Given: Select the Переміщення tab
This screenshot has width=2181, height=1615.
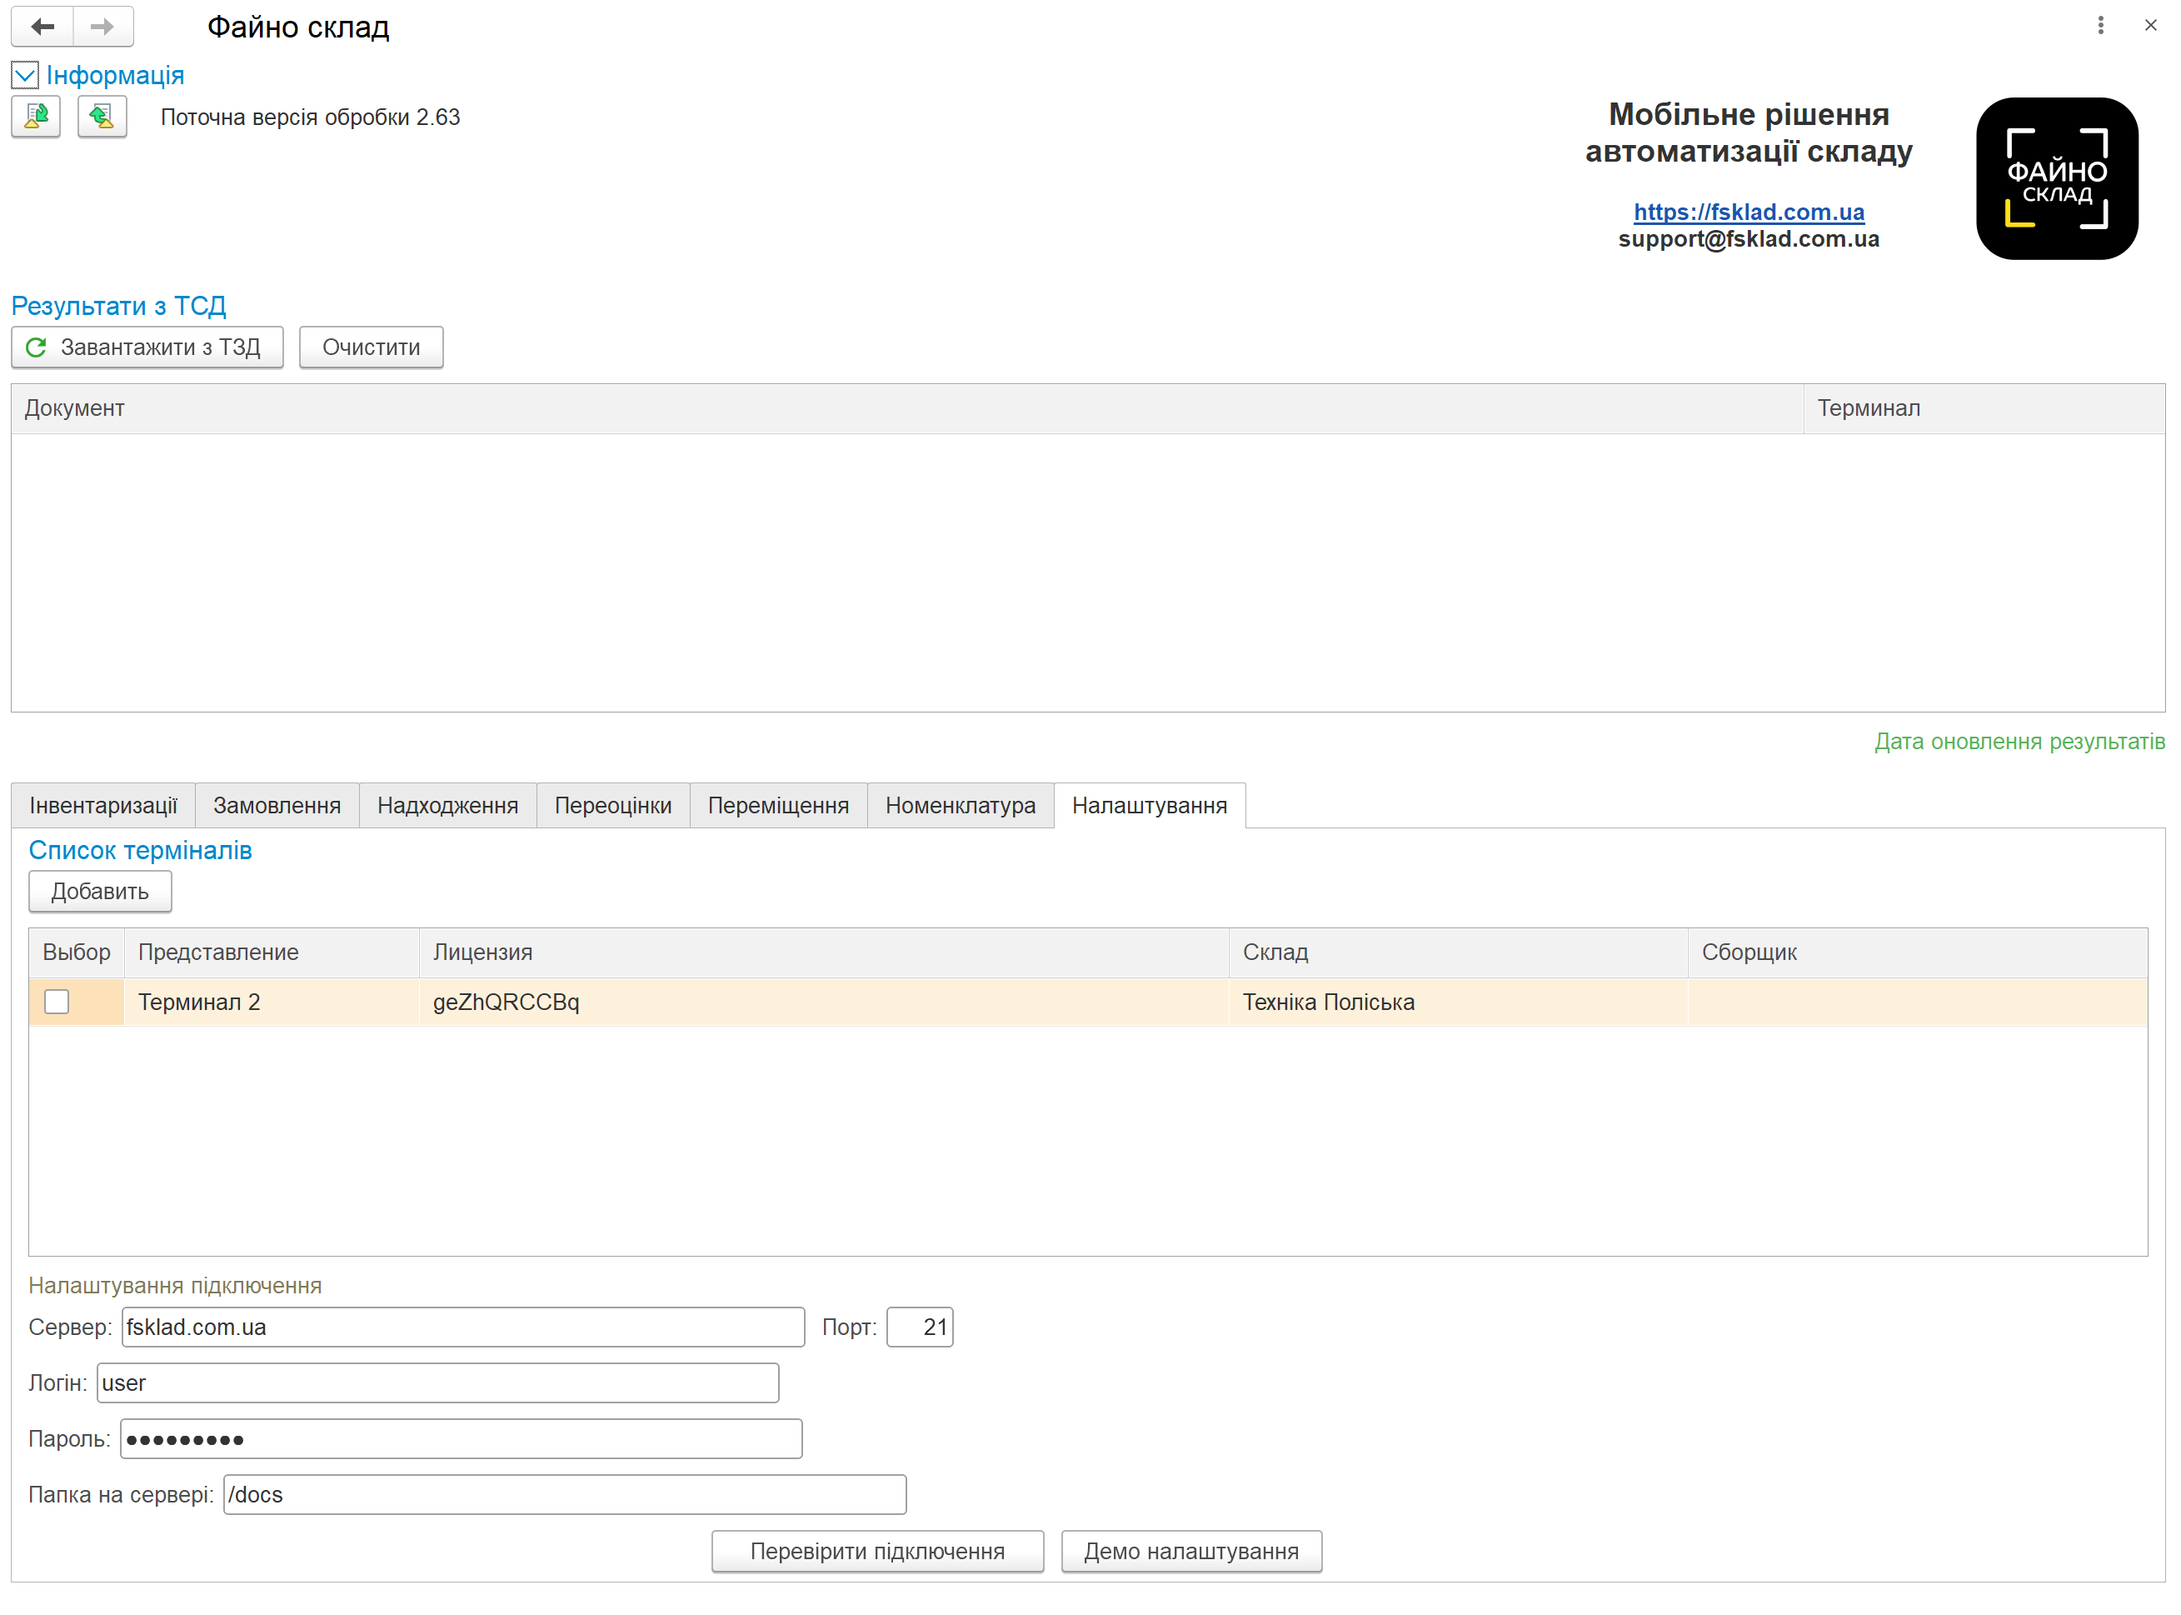Looking at the screenshot, I should (778, 804).
